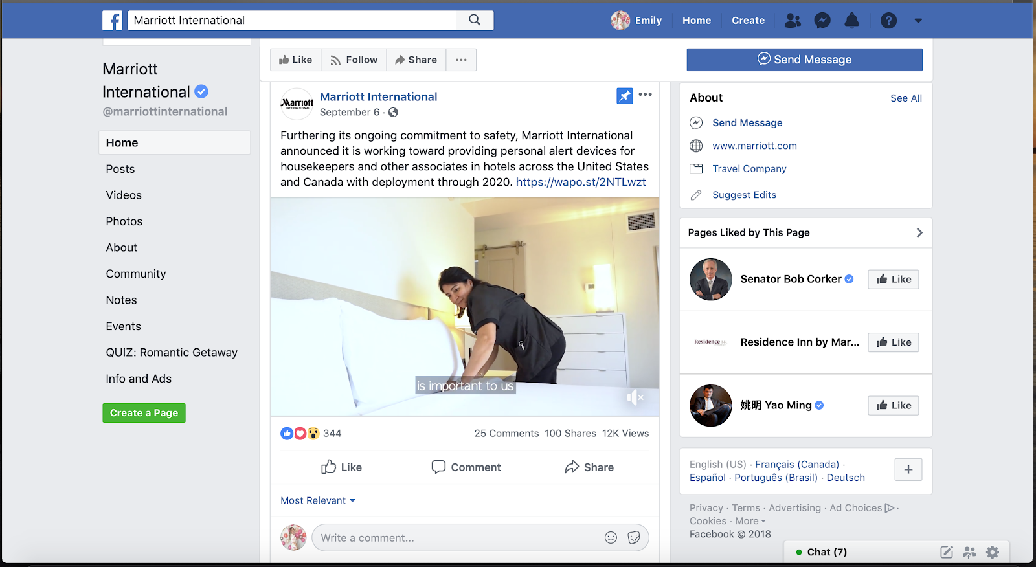
Task: Share the Marriott post
Action: point(589,467)
